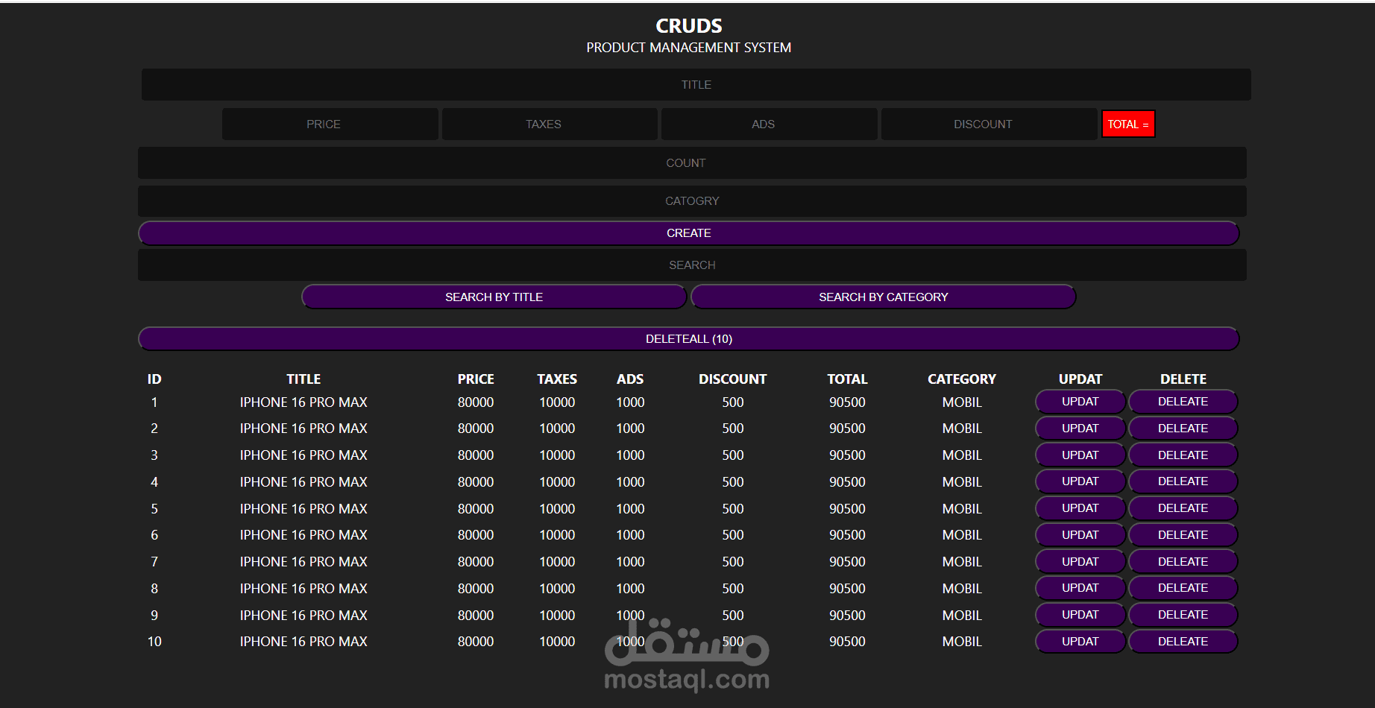Focus the SEARCH input box
This screenshot has width=1375, height=708.
coord(692,265)
